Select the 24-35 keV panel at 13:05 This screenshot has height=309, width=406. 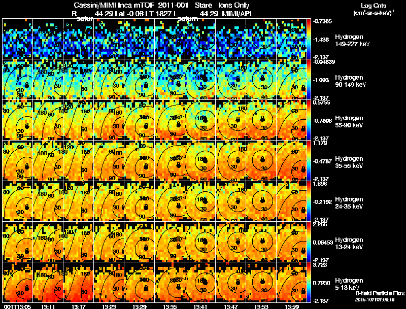click(18, 201)
